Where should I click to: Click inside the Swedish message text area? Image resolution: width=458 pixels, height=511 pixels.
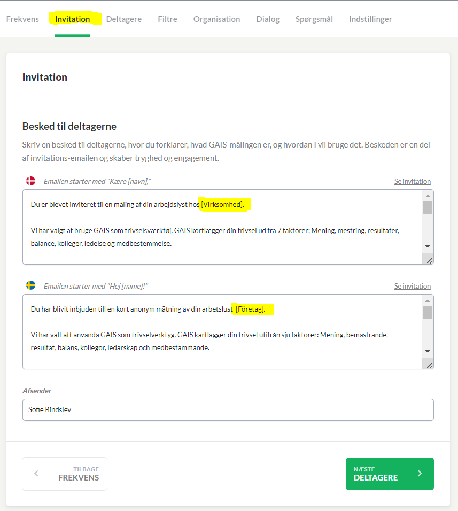tap(222, 332)
